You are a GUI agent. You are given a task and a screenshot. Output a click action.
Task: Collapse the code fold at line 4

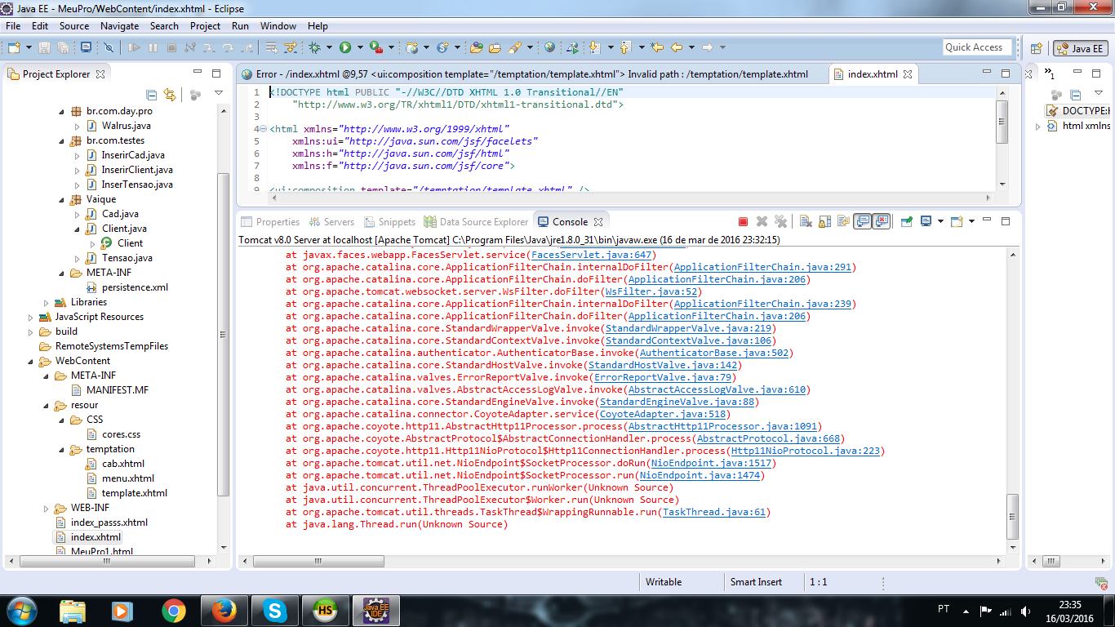click(262, 129)
